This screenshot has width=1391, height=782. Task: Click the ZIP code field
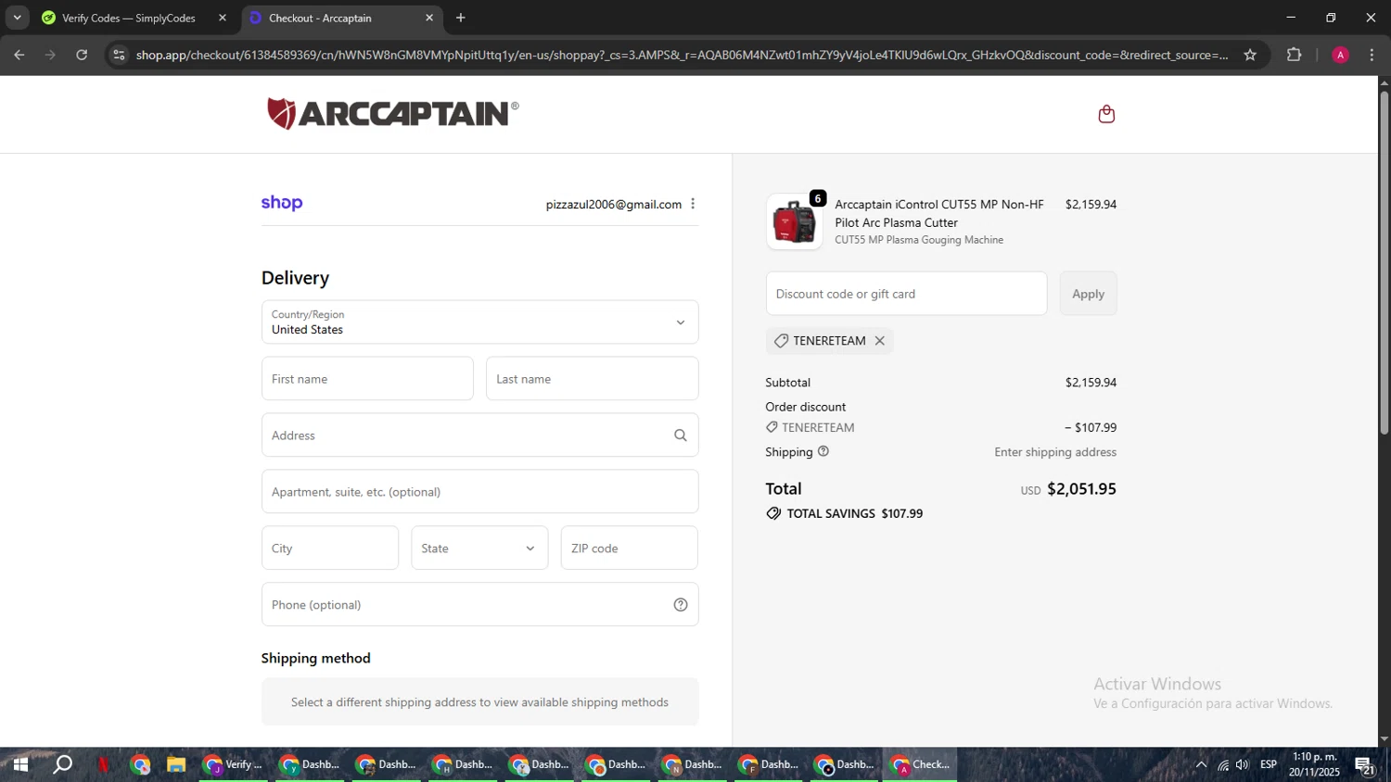point(629,549)
